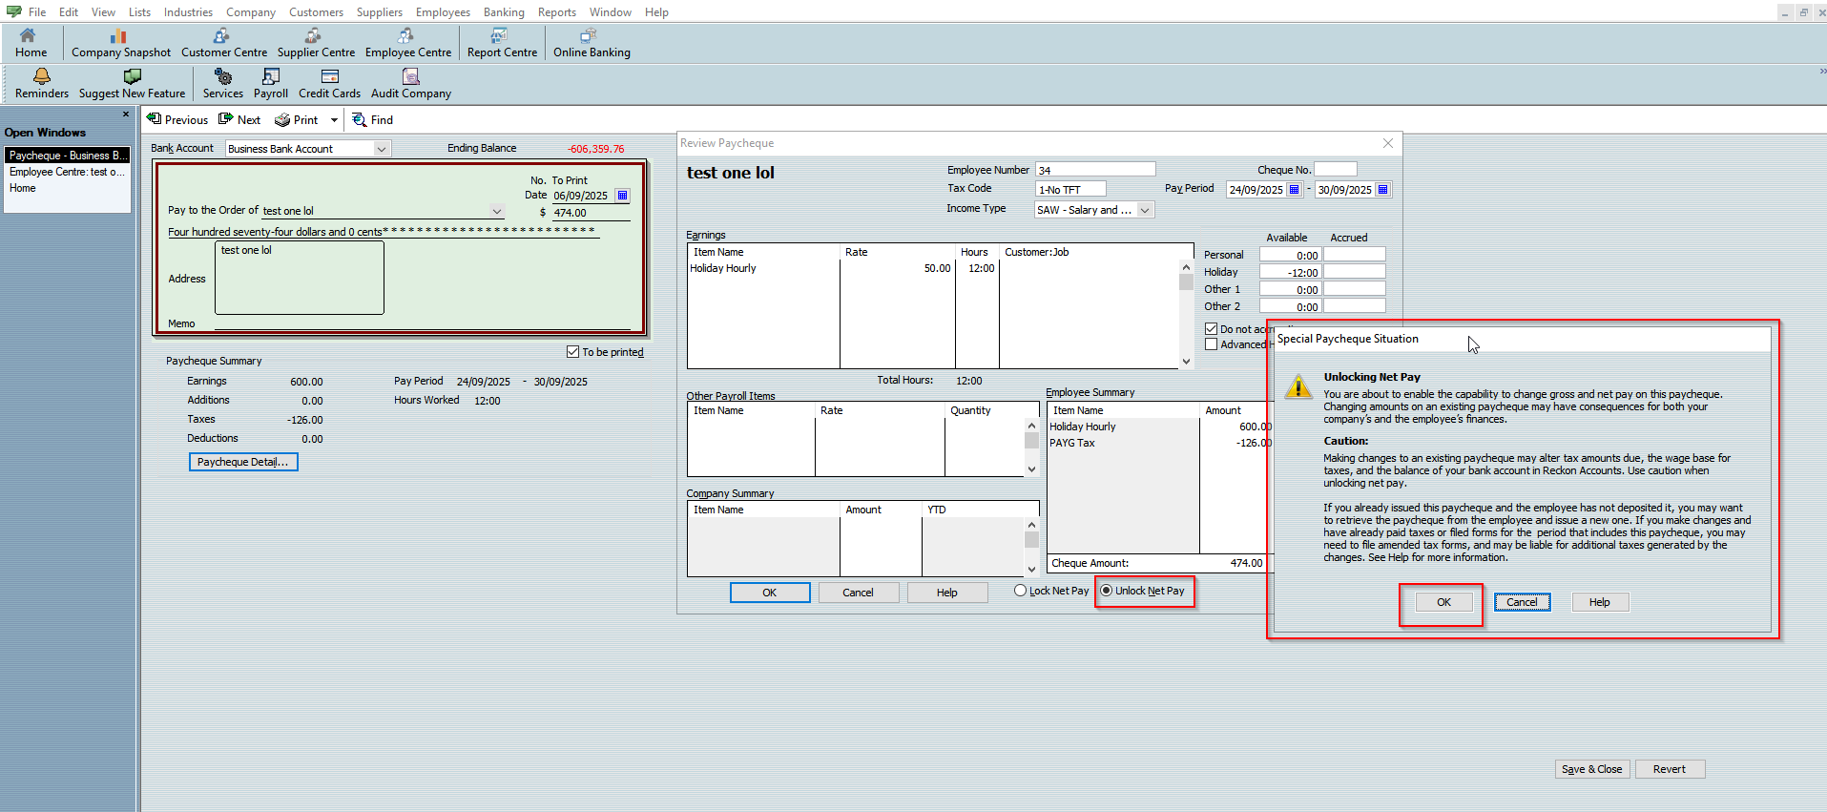Image resolution: width=1827 pixels, height=812 pixels.
Task: Select Home in Open Windows list
Action: tap(67, 188)
